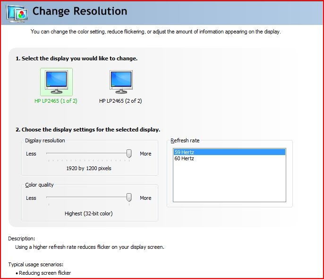The height and width of the screenshot is (279, 324).
Task: Click the "HP LP2465 (2 of 2)" label
Action: tap(120, 101)
